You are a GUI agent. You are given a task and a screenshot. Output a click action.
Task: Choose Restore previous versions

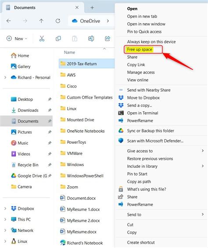pyautogui.click(x=150, y=159)
